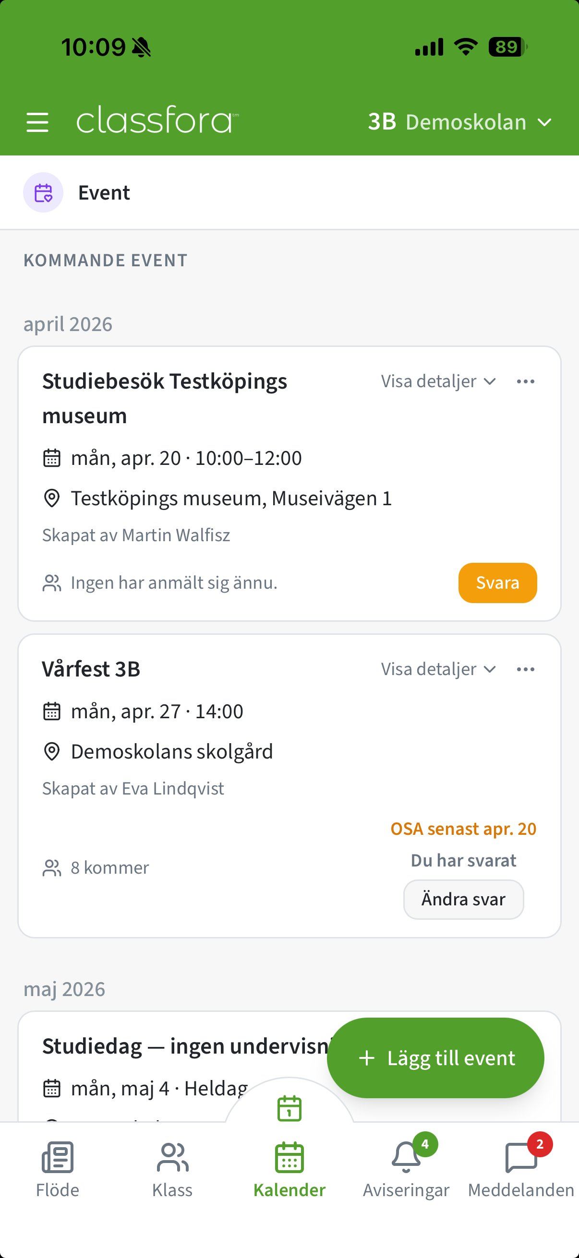This screenshot has height=1258, width=579.
Task: Click the Ändra svar button
Action: (463, 899)
